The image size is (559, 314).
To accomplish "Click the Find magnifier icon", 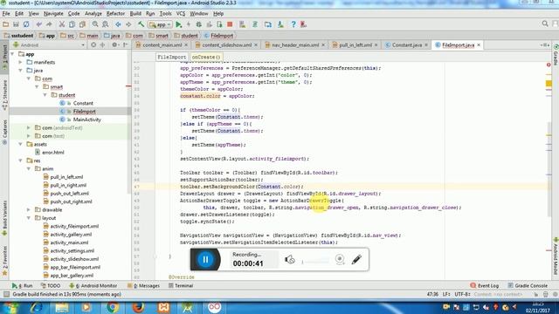I will click(x=95, y=24).
